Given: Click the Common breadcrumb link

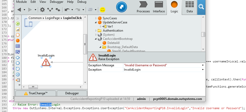Looking at the screenshot, I should [x=35, y=18].
